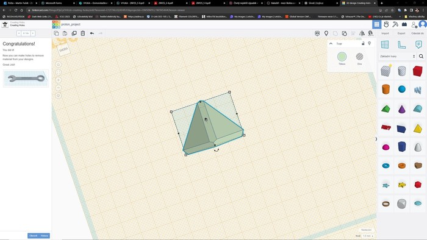
Task: Set shape to Hole using striped circle
Action: pos(359,57)
